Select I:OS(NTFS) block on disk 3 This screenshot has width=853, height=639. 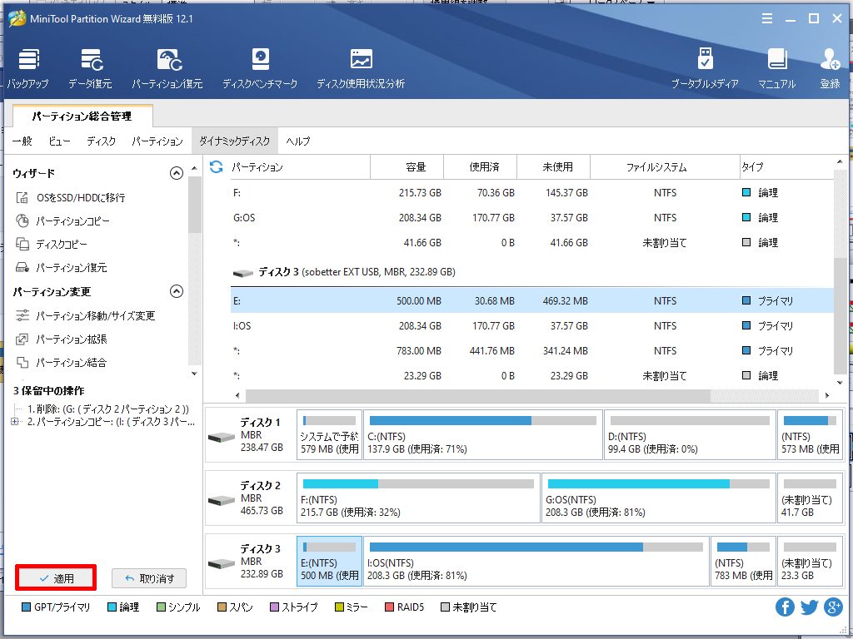pos(536,562)
